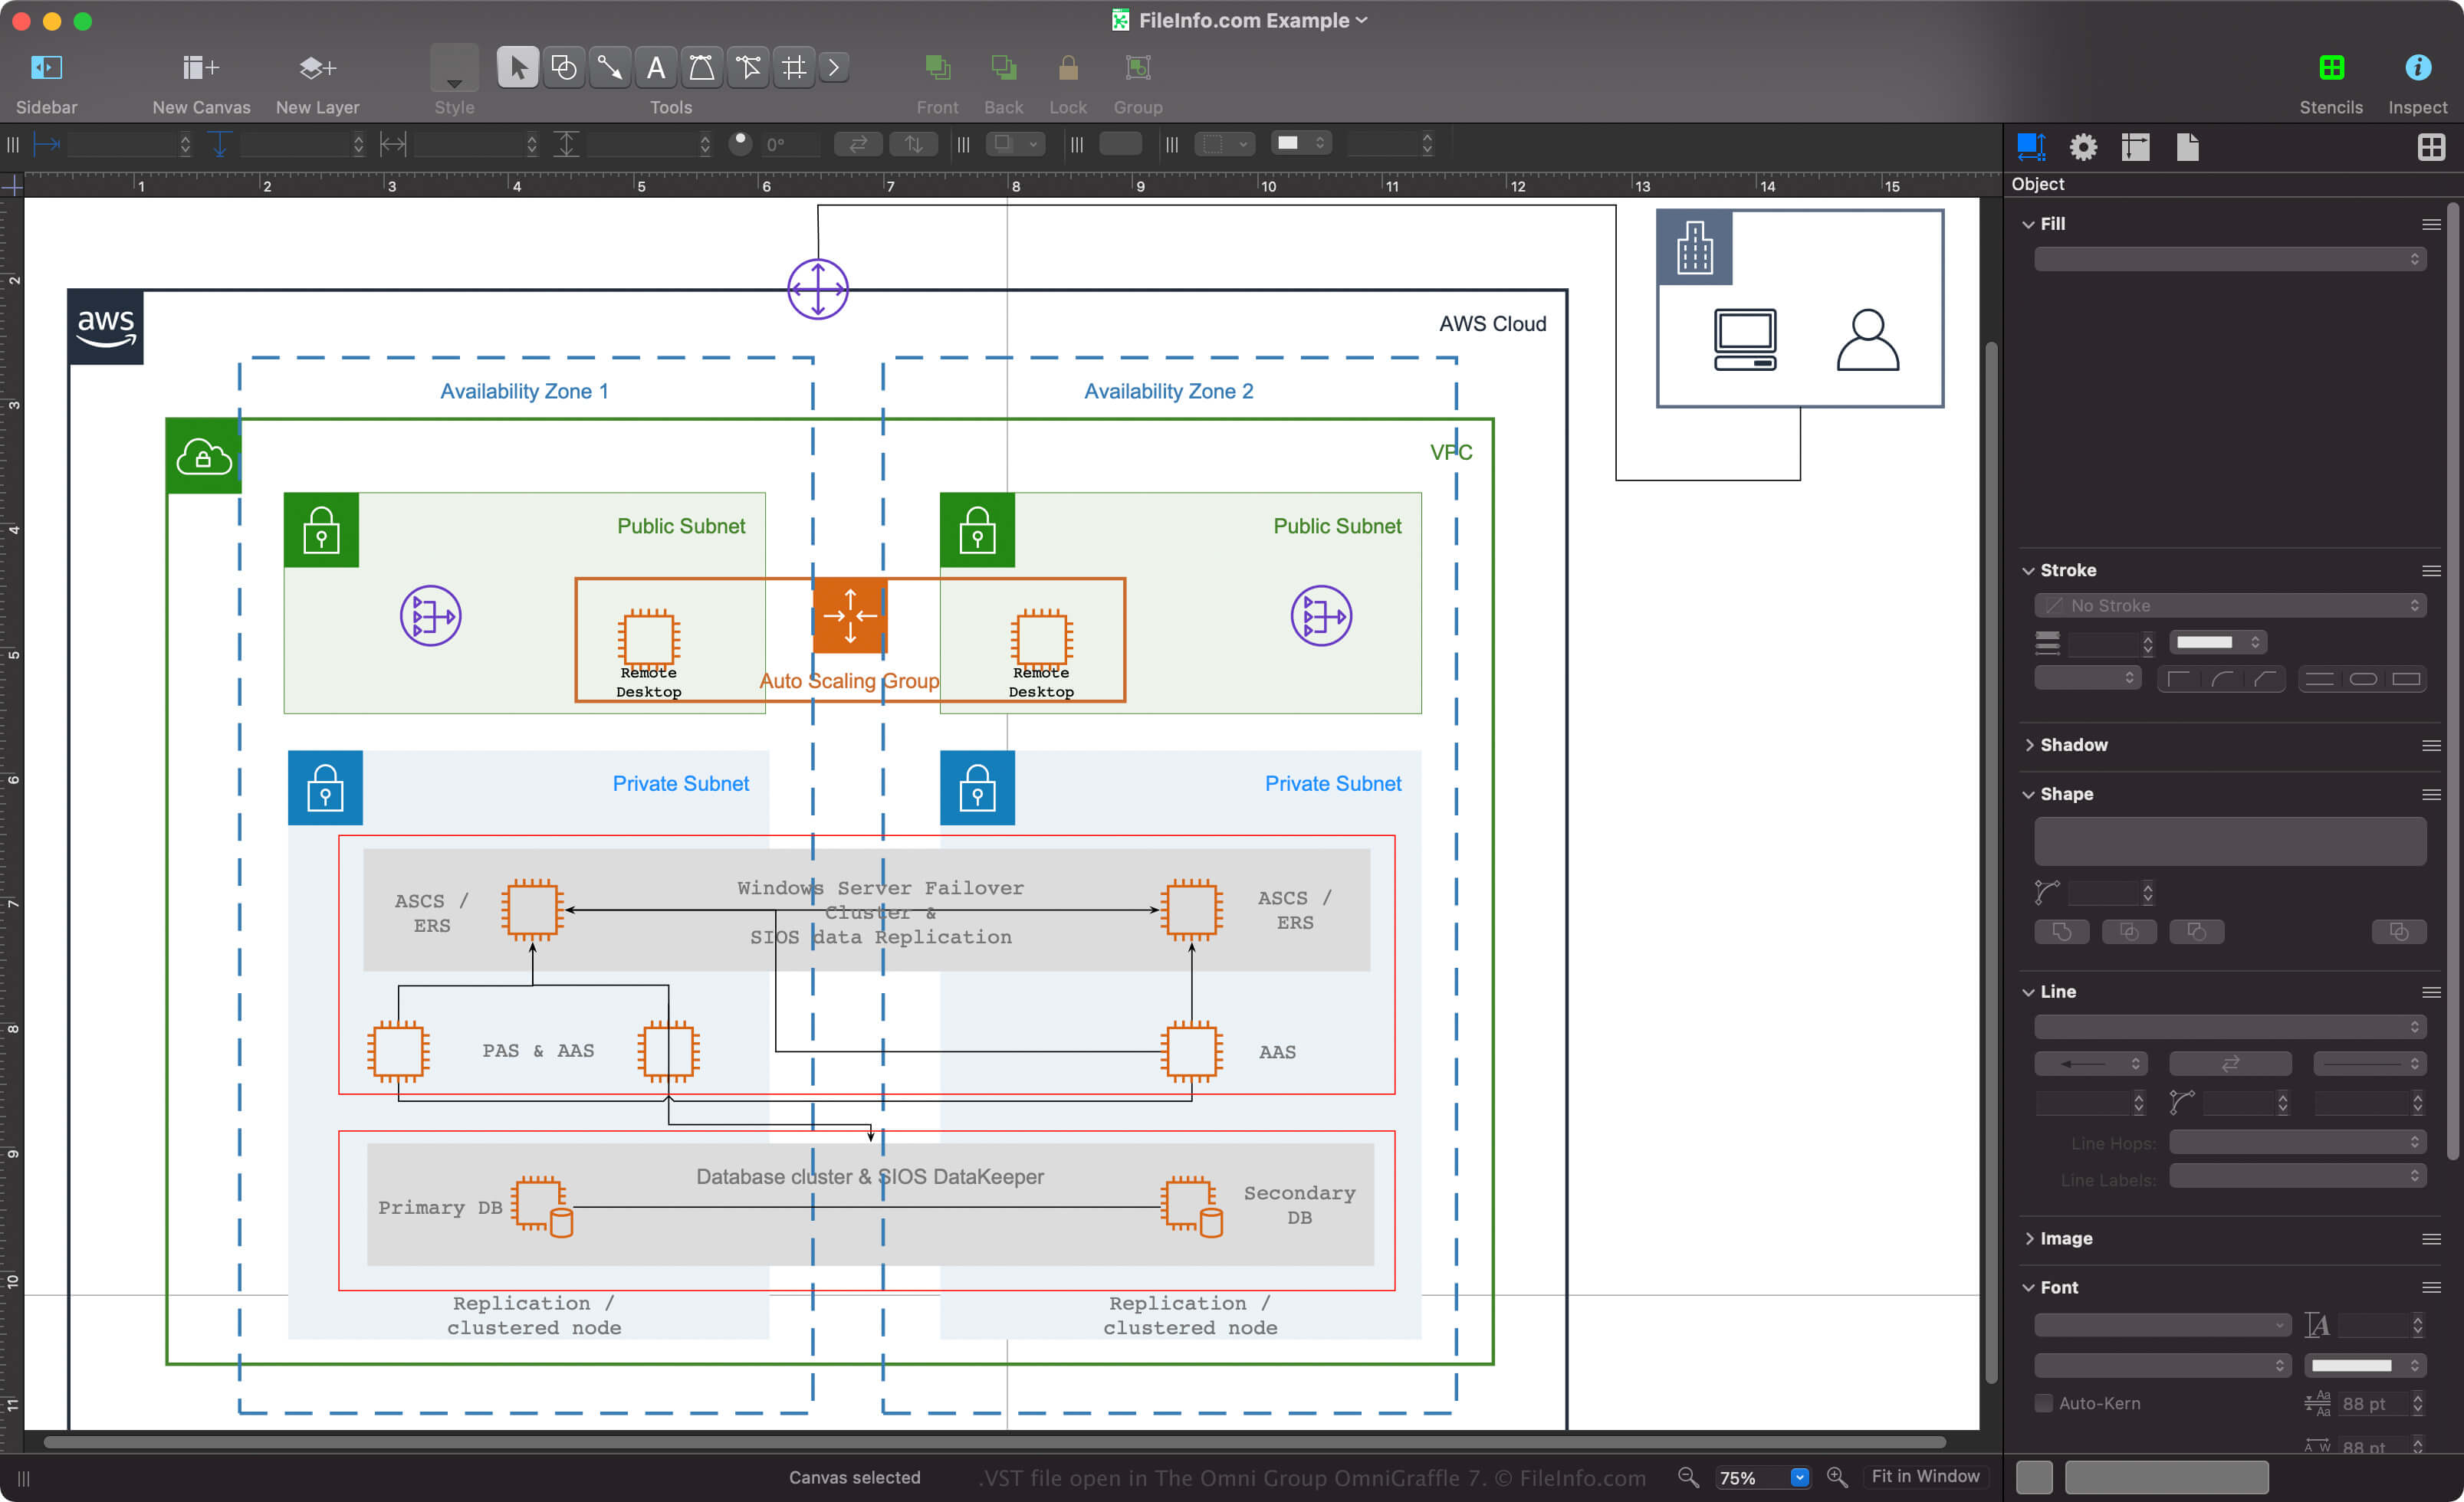Add a New Layer
The image size is (2464, 1502).
point(317,68)
